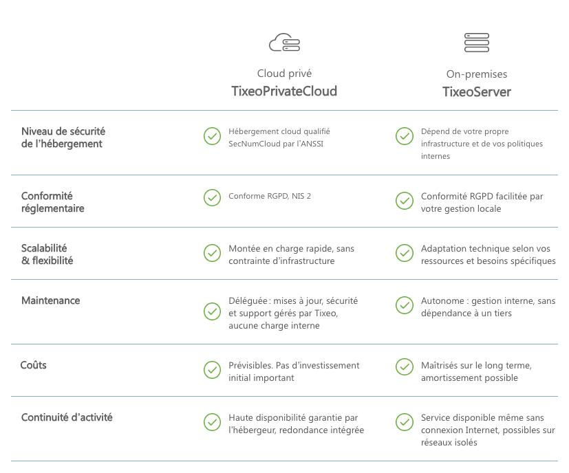This screenshot has height=473, width=569.
Task: Click the checkmark next to Autonome gestion interne
Action: pyautogui.click(x=405, y=305)
